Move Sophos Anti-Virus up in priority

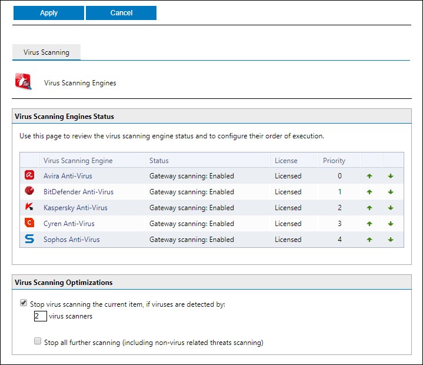[x=369, y=240]
